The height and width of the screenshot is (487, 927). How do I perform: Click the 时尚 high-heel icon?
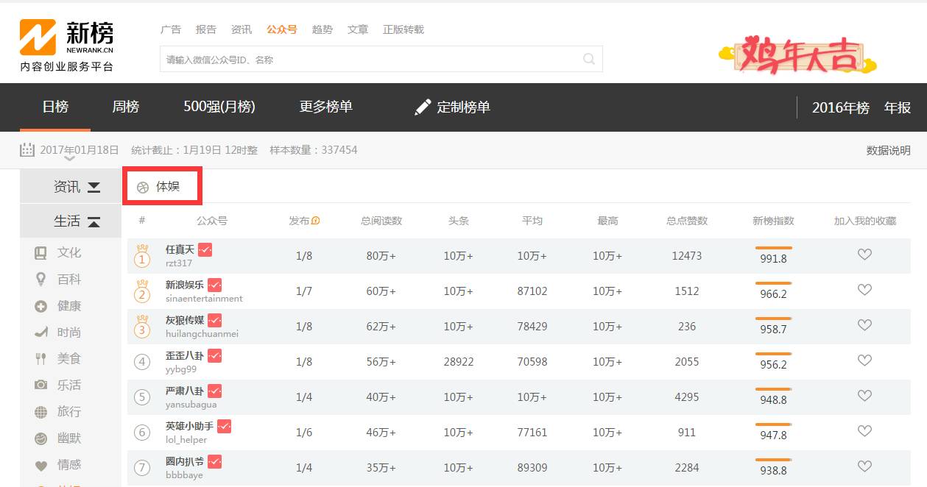pos(41,333)
